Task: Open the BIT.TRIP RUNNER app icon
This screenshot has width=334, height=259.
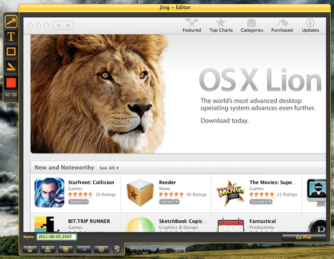Action: click(x=47, y=224)
